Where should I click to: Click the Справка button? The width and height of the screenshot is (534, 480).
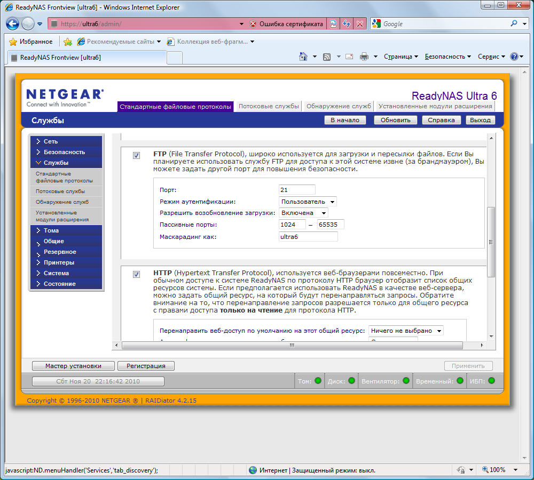(x=442, y=120)
